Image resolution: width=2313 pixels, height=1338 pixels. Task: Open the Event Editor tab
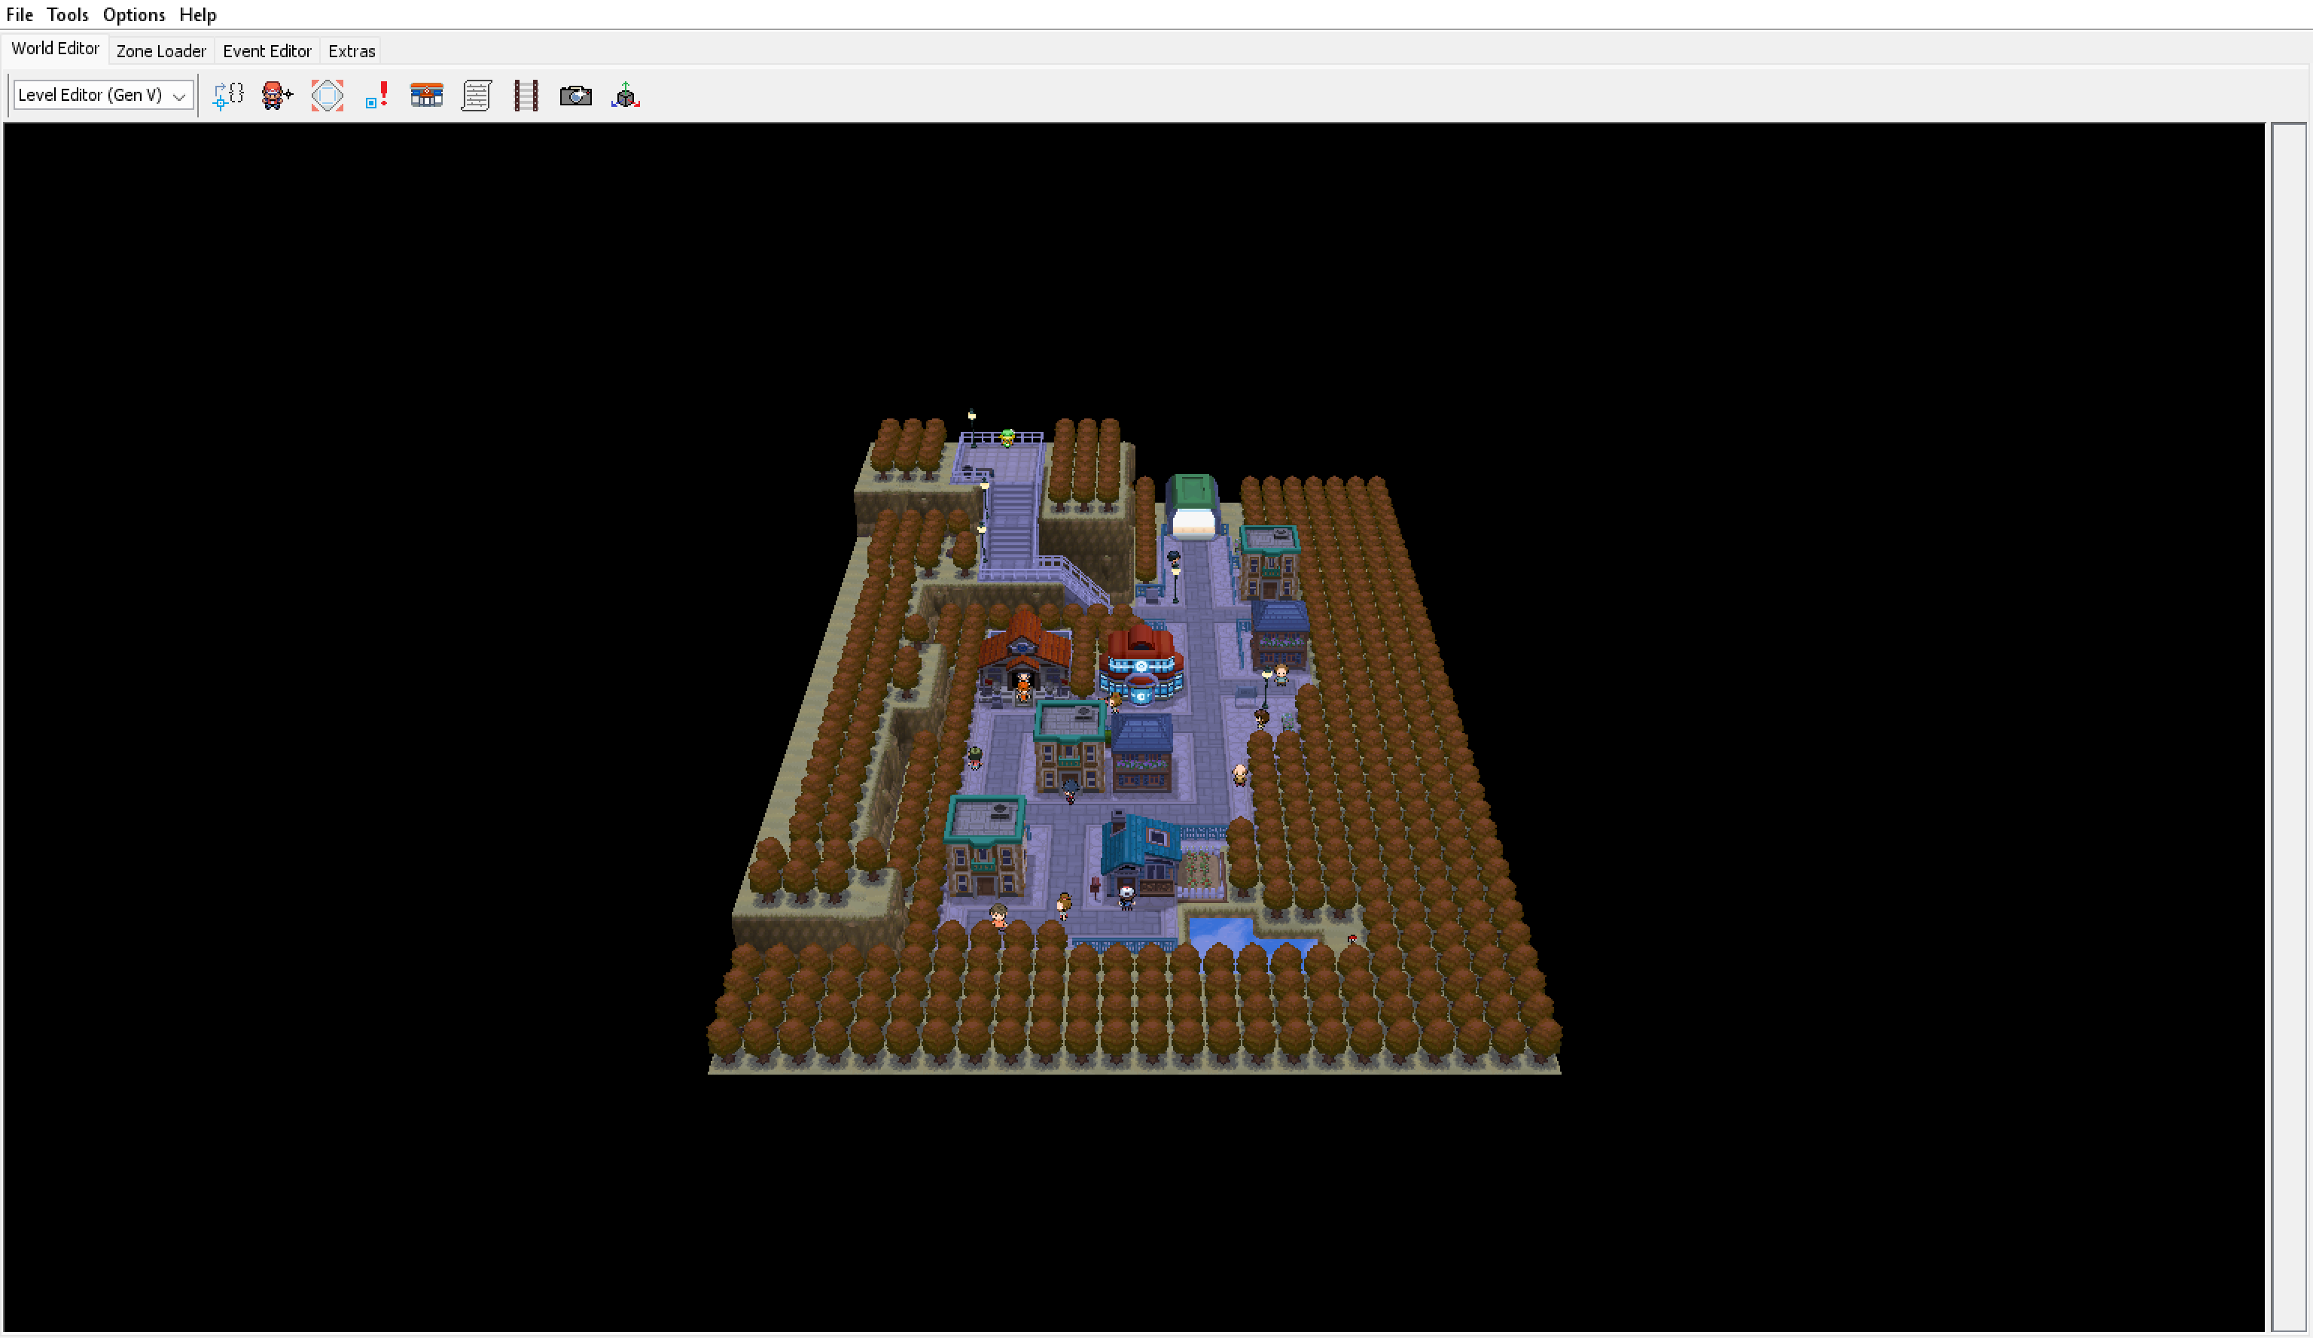pyautogui.click(x=266, y=51)
